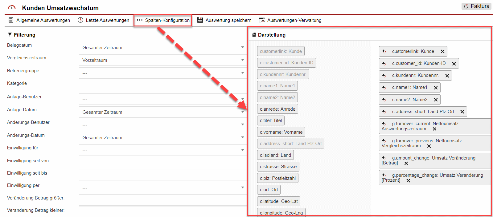Remove the c.kundennr: Kundennr. column
The height and width of the screenshot is (217, 493).
(x=447, y=76)
